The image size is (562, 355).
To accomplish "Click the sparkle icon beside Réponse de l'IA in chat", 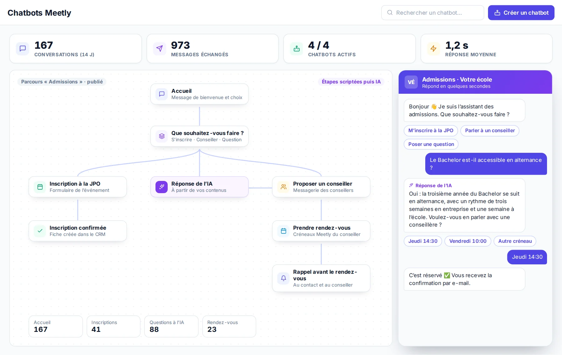I will (x=411, y=185).
